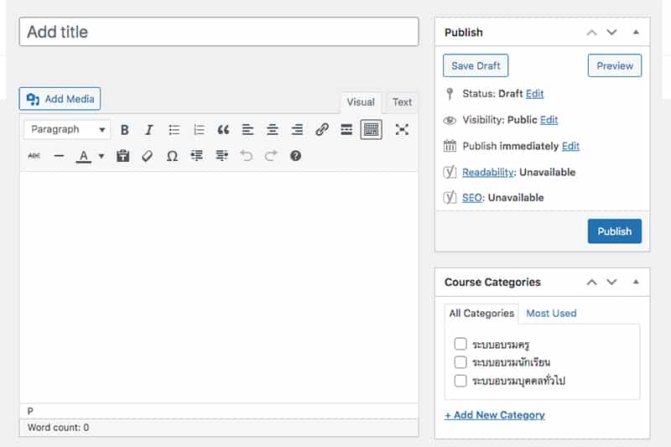Screen dimensions: 671x447
Task: Click the Add title input field
Action: pyautogui.click(x=218, y=32)
